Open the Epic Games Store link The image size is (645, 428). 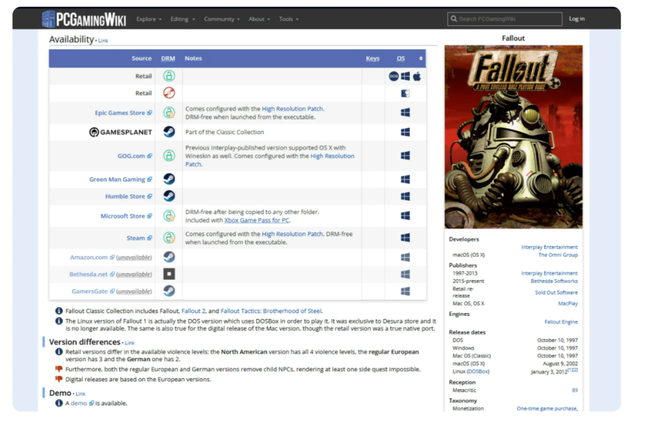point(123,112)
